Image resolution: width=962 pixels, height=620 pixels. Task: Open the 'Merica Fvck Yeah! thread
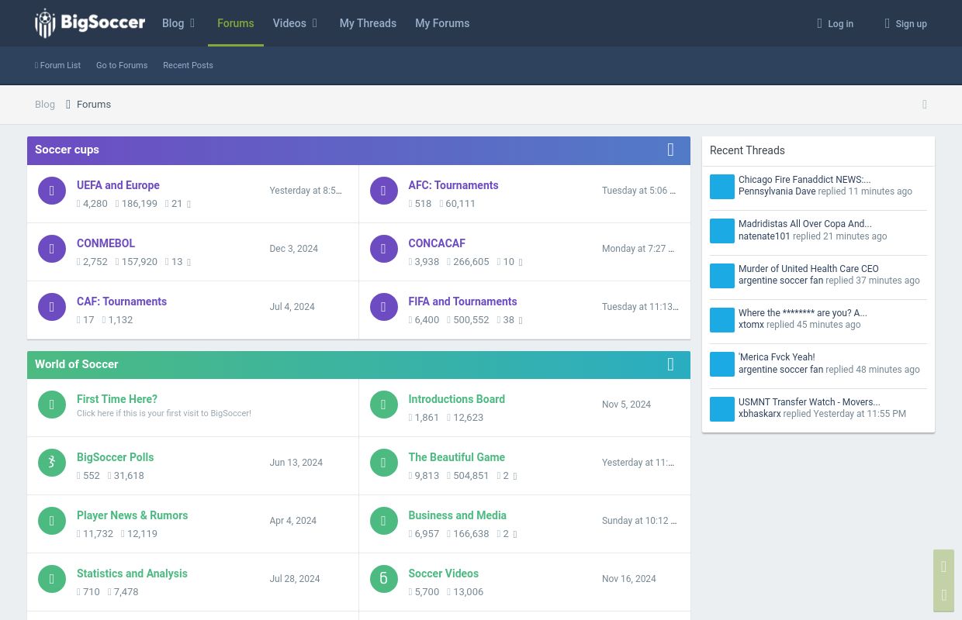click(777, 357)
